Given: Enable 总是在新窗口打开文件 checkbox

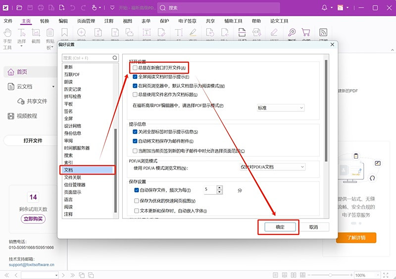Looking at the screenshot, I should (x=135, y=68).
